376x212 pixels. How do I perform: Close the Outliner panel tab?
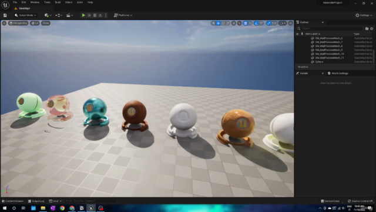pos(323,22)
